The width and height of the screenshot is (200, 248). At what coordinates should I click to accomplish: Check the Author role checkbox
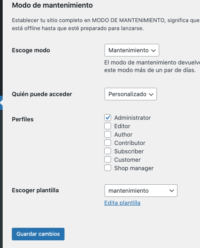[108, 134]
